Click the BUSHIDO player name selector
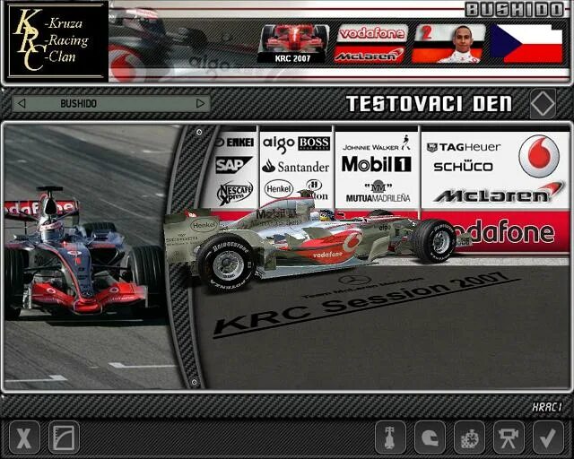Image resolution: width=574 pixels, height=459 pixels. pos(111,104)
